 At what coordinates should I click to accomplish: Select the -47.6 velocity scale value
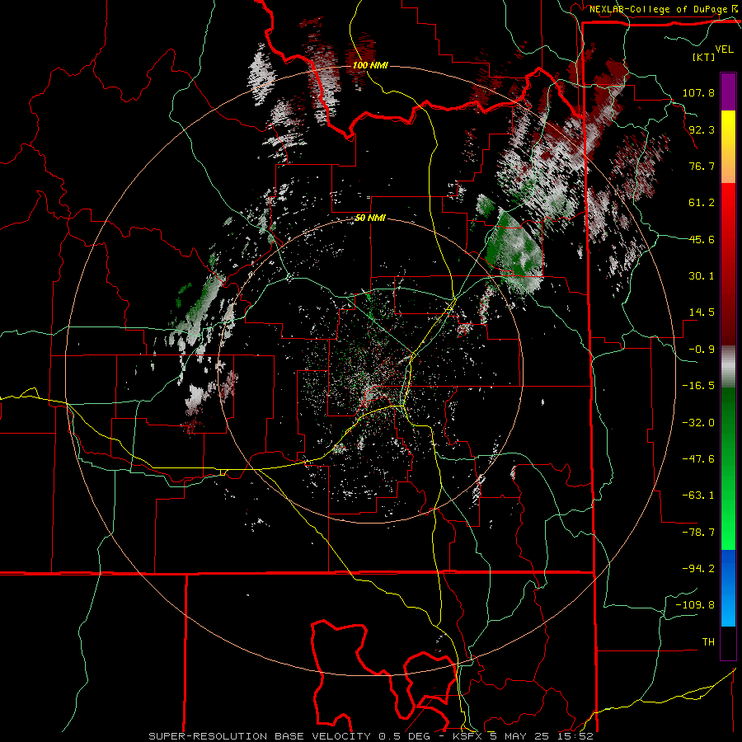(698, 459)
